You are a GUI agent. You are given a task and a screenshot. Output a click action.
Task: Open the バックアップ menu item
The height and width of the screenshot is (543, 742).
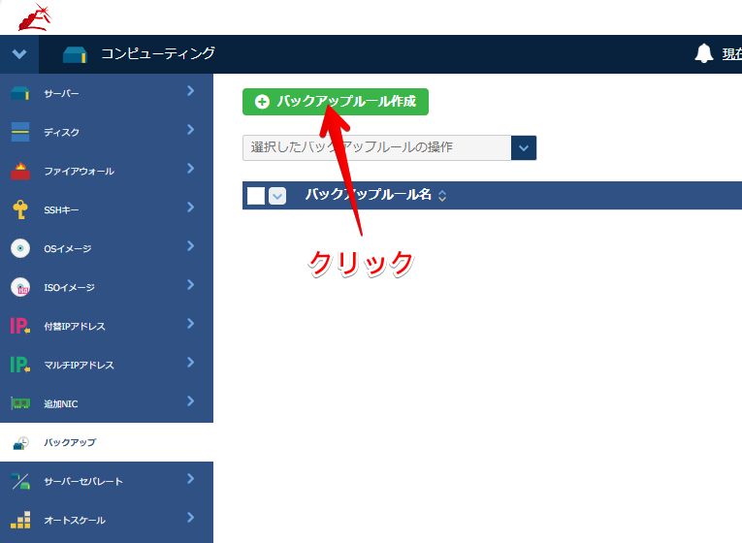point(70,443)
